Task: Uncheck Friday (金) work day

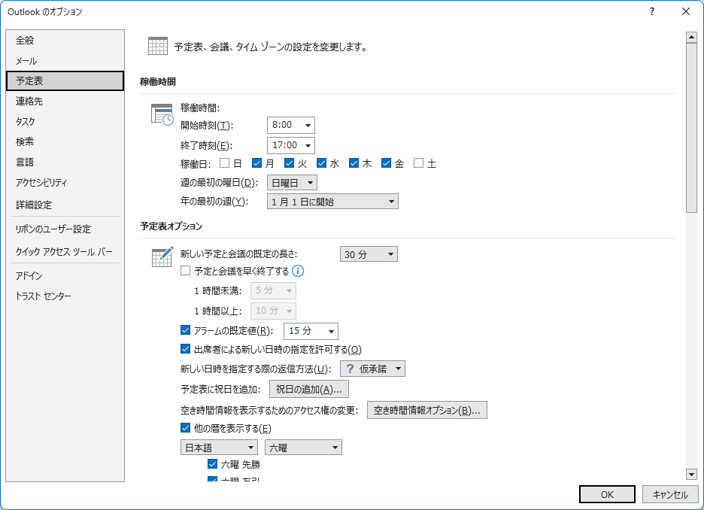Action: point(386,163)
